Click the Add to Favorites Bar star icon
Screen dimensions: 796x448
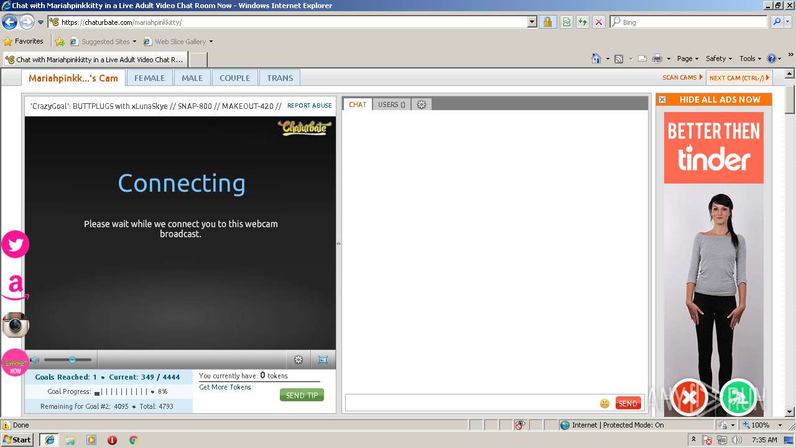pos(60,42)
